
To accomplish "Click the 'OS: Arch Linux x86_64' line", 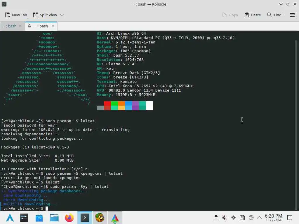I will tap(121, 33).
